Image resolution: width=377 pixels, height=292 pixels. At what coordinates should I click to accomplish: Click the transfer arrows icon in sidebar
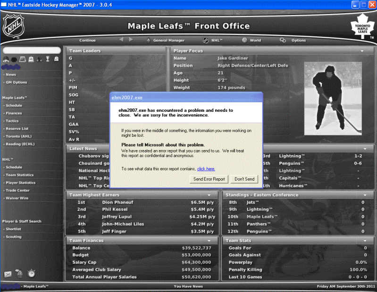click(56, 59)
